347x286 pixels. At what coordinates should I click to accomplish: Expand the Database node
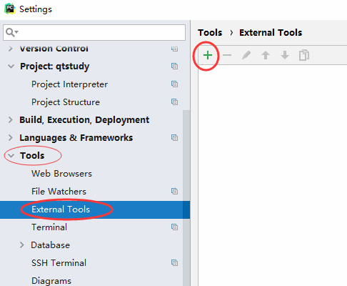22,245
